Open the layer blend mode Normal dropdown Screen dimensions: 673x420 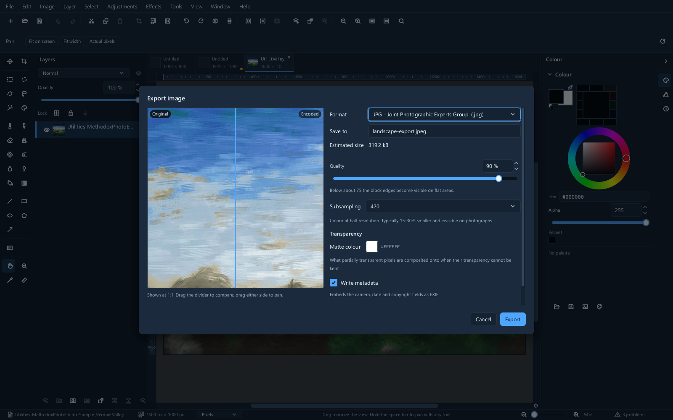[x=83, y=73]
